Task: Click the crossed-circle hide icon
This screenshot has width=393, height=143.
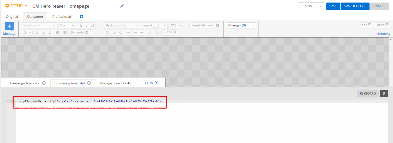Action: click(121, 33)
